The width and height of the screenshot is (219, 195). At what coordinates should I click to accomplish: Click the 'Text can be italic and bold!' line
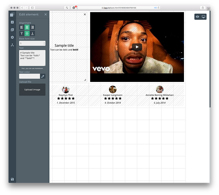(64, 50)
